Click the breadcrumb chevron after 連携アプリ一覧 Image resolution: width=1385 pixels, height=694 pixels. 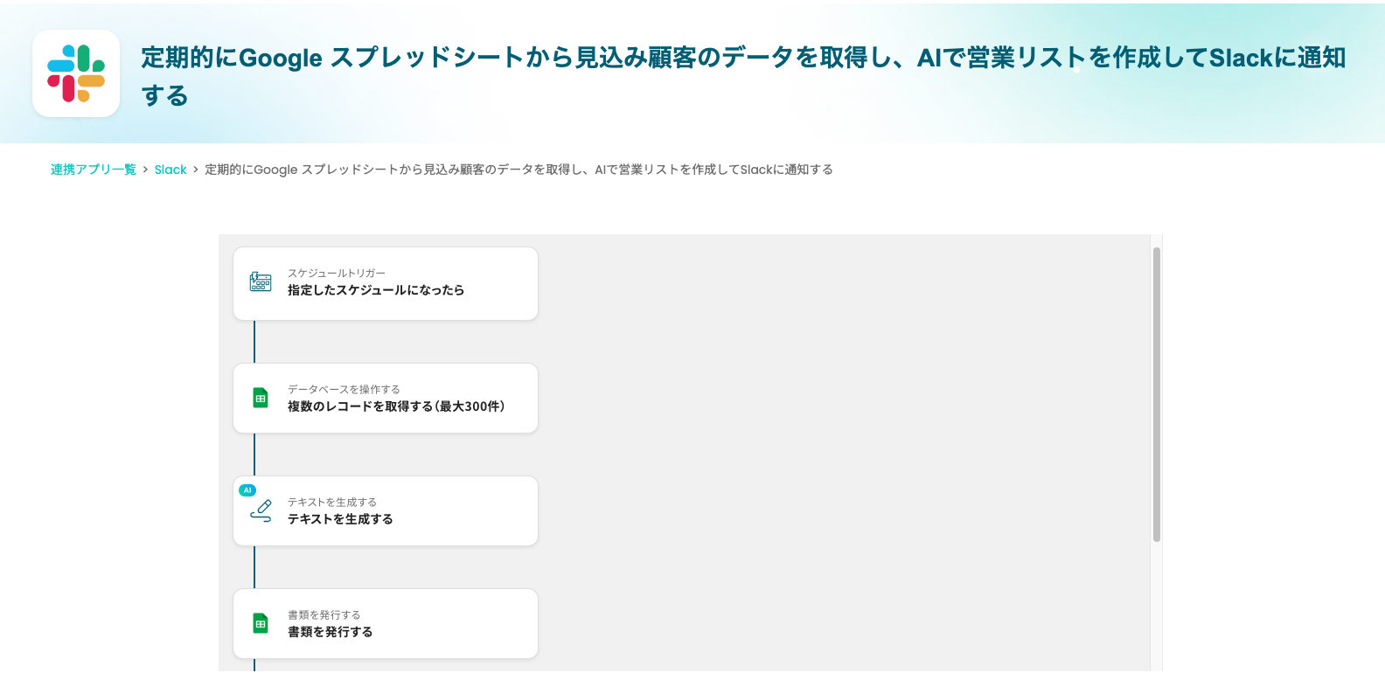pyautogui.click(x=145, y=170)
